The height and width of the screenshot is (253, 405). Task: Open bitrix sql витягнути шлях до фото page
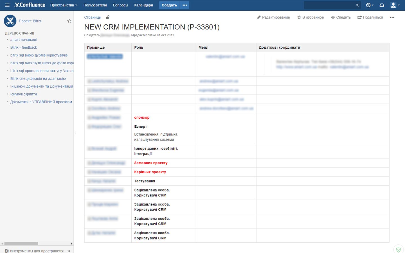pos(42,63)
